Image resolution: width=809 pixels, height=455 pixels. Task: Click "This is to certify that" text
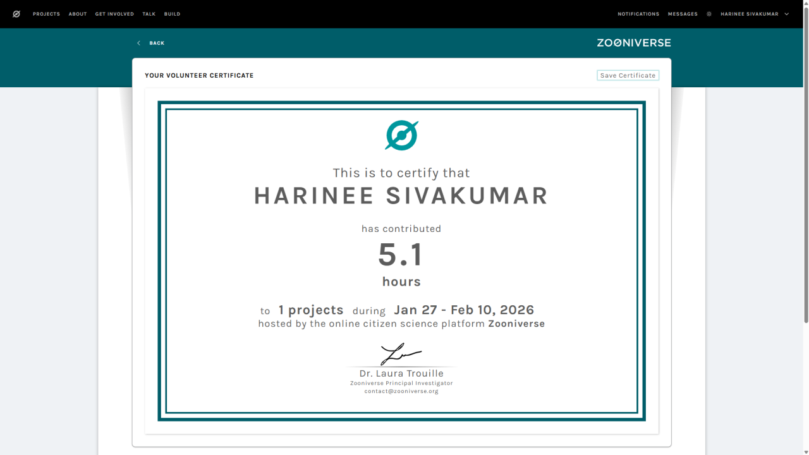point(401,173)
